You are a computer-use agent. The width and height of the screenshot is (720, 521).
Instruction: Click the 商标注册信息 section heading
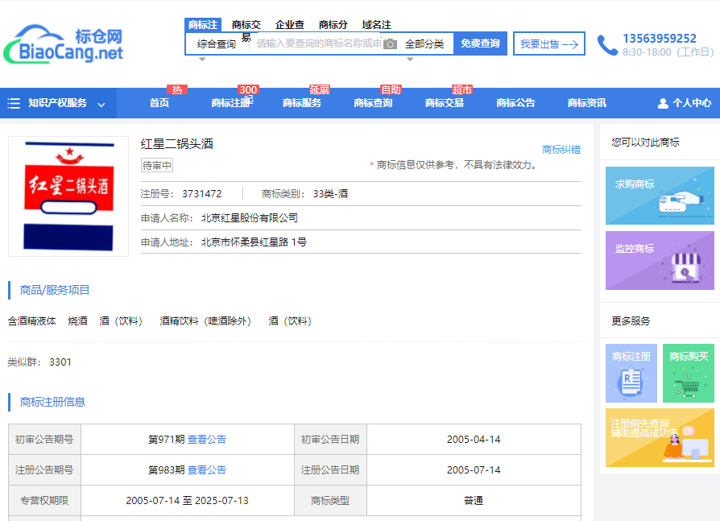[x=52, y=402]
